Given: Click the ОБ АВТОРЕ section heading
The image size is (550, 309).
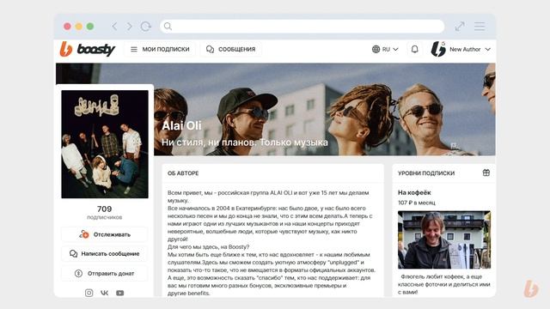Looking at the screenshot, I should click(x=183, y=173).
